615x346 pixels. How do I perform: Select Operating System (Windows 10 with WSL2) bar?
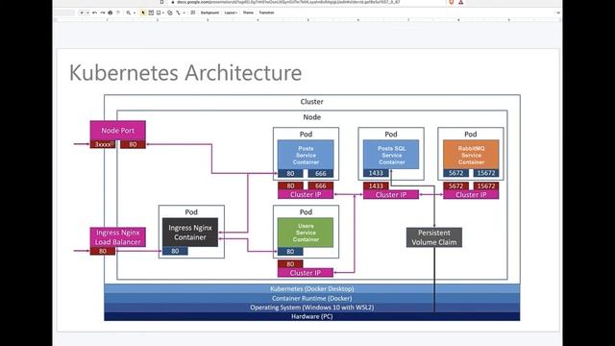[311, 308]
